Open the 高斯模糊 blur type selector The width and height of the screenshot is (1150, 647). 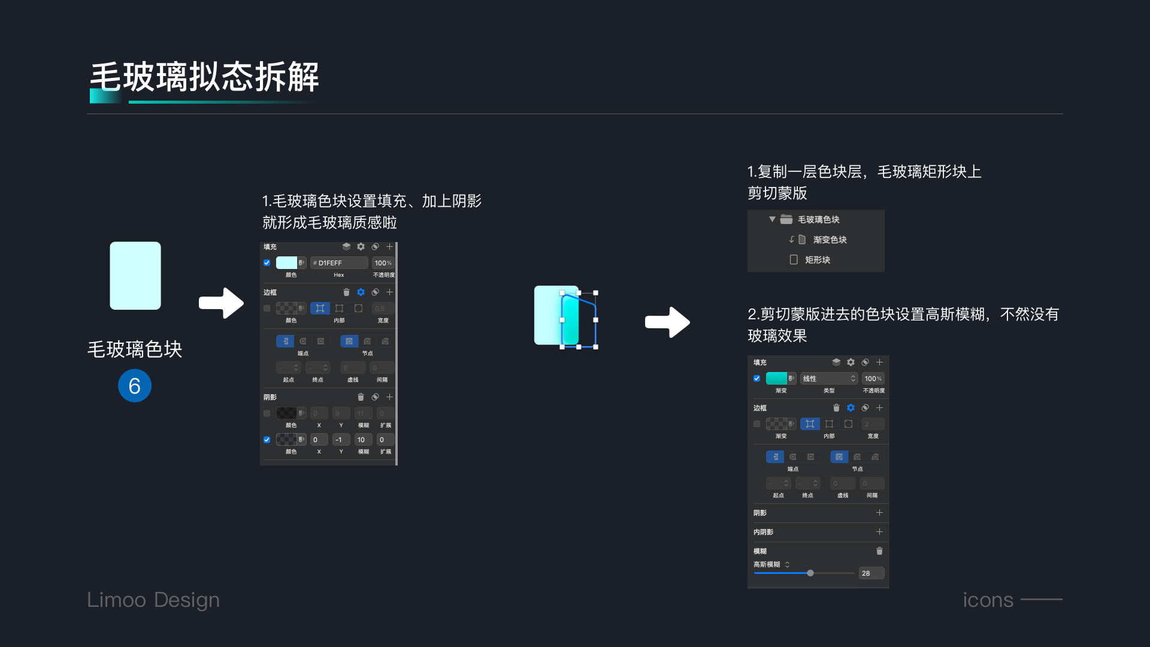771,564
